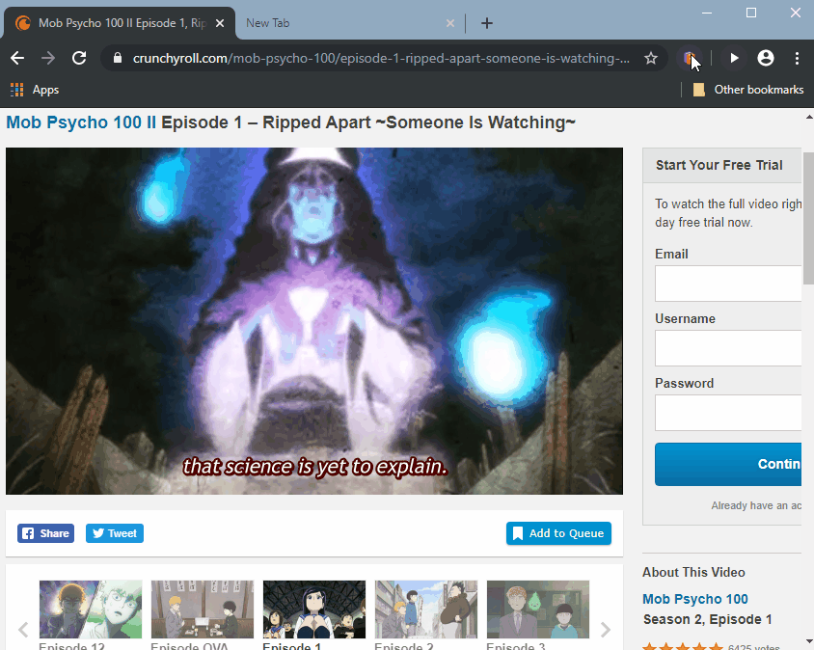
Task: Focus the Email input field
Action: point(728,284)
